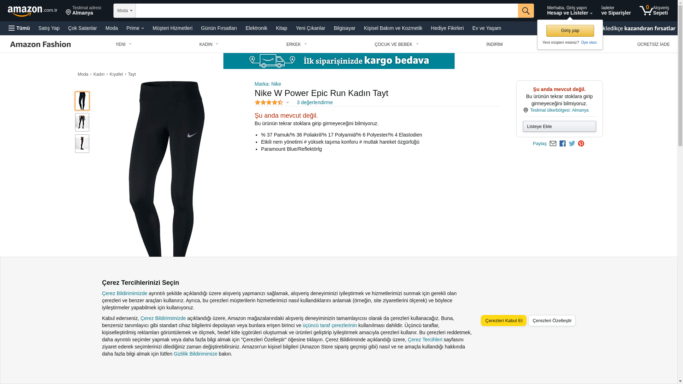Open the Marka: Nike brand link

tap(268, 84)
